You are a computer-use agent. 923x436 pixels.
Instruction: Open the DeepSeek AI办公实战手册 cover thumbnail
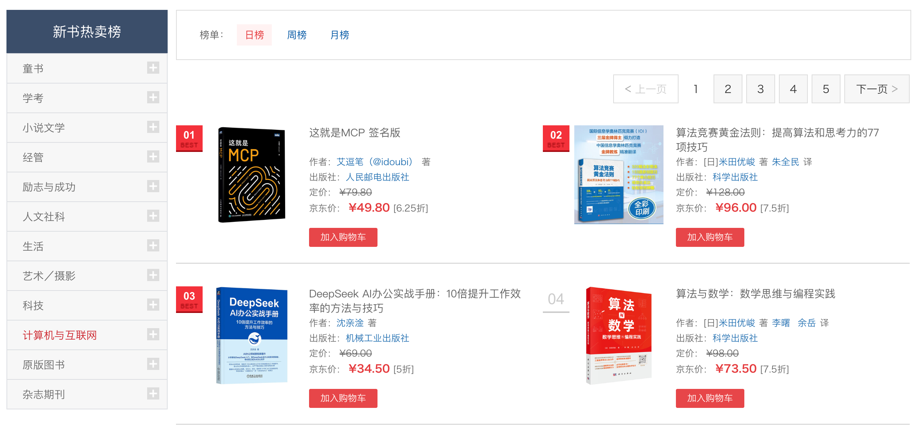252,336
